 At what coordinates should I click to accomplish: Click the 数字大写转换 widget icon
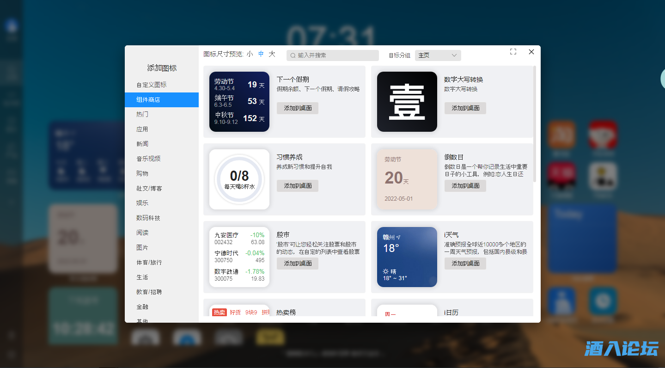(x=407, y=102)
